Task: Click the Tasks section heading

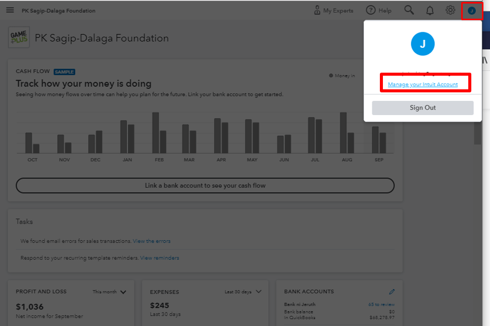Action: (x=24, y=222)
